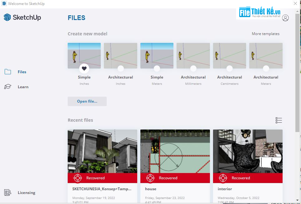
Task: Open the SKETCHUNESIA_Konsep recent file thumbnail
Action: pyautogui.click(x=103, y=151)
